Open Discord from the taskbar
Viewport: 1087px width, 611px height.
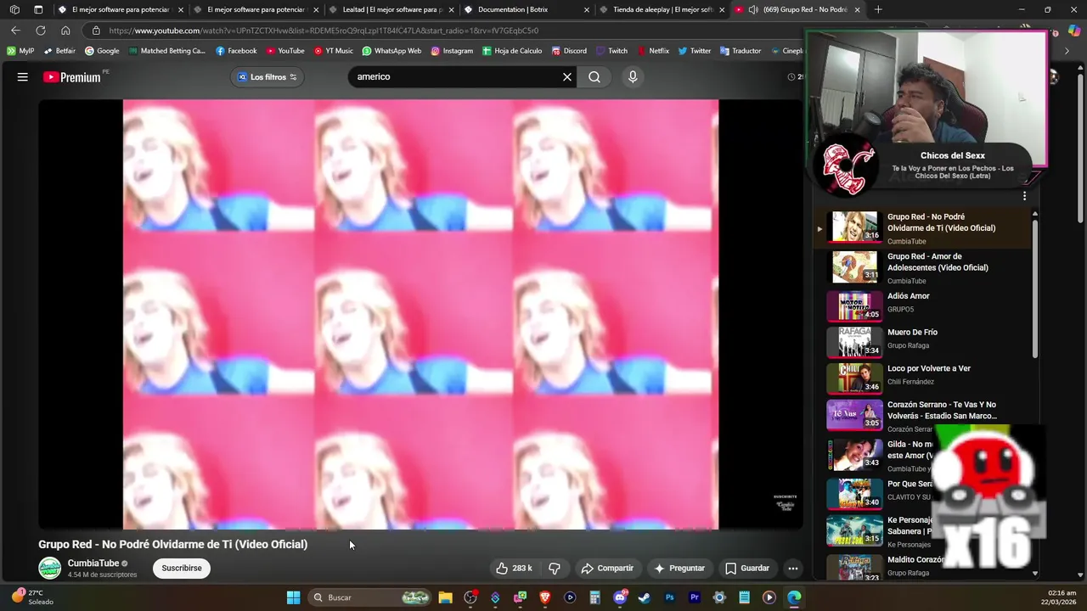click(620, 597)
